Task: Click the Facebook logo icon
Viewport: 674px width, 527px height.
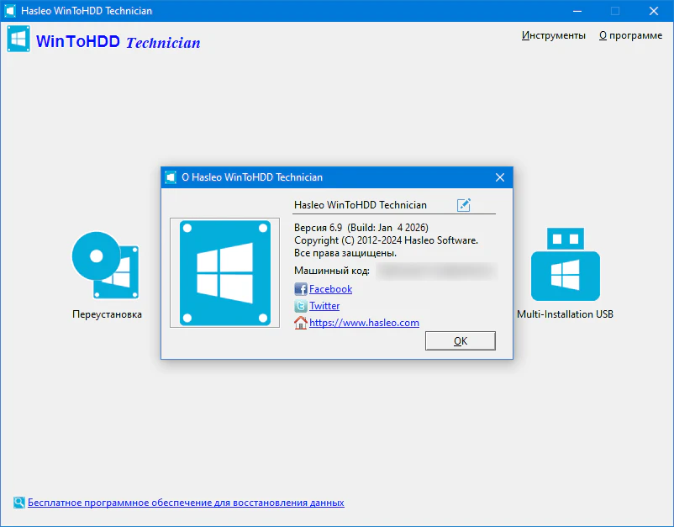Action: point(301,289)
